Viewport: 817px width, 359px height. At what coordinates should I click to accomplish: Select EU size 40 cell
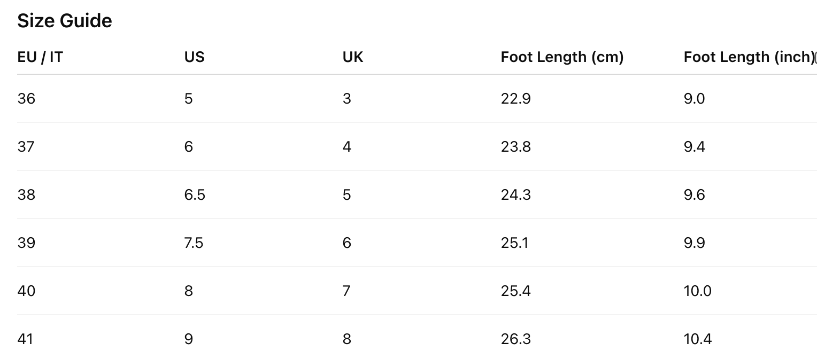click(26, 291)
